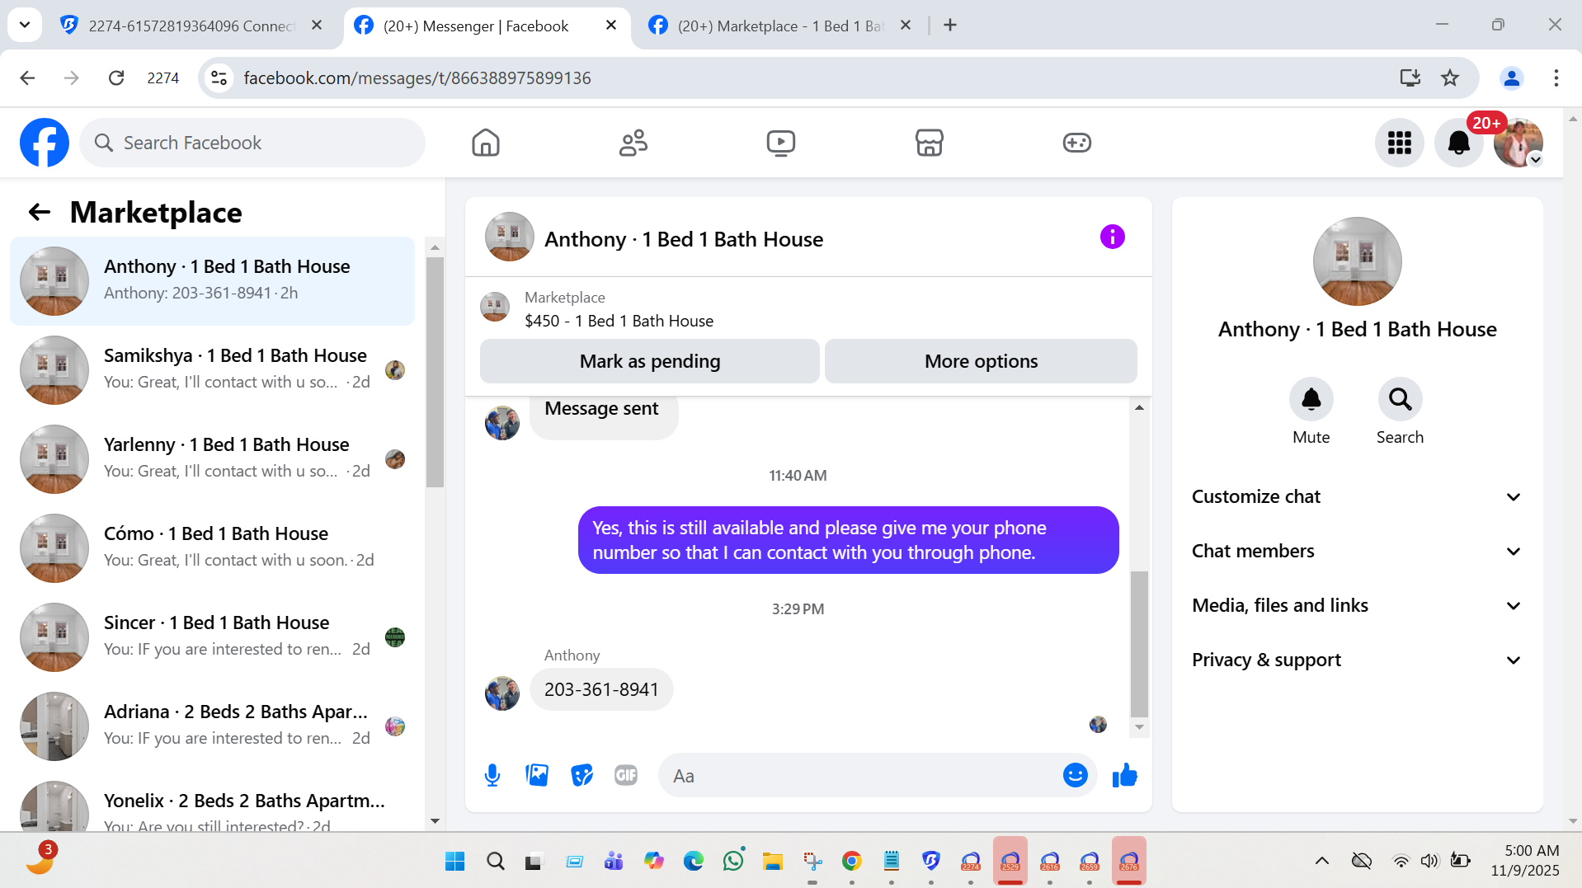
Task: Bookmark page with star icon
Action: tap(1450, 78)
